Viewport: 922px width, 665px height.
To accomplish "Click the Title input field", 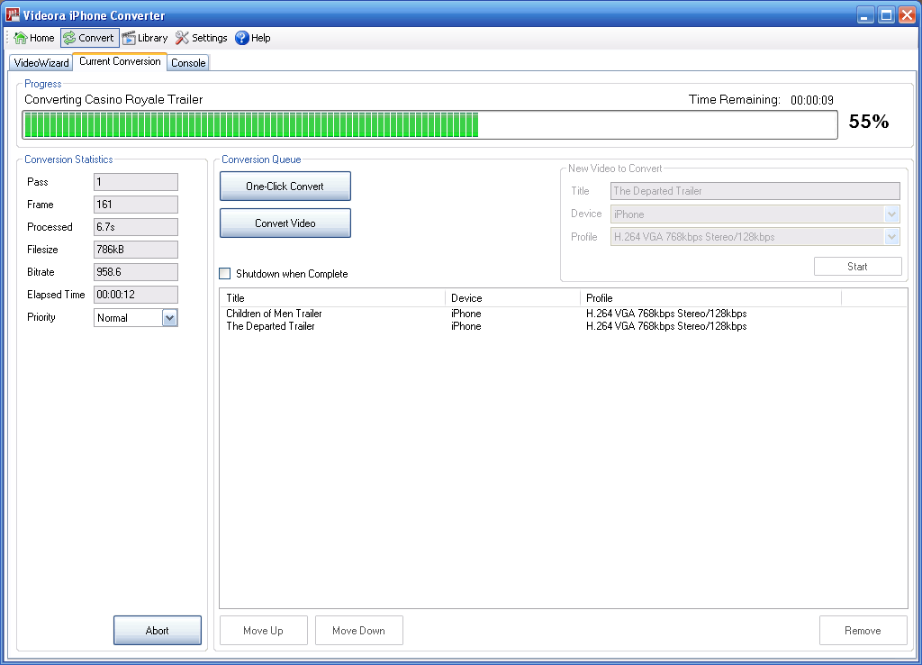I will coord(755,191).
